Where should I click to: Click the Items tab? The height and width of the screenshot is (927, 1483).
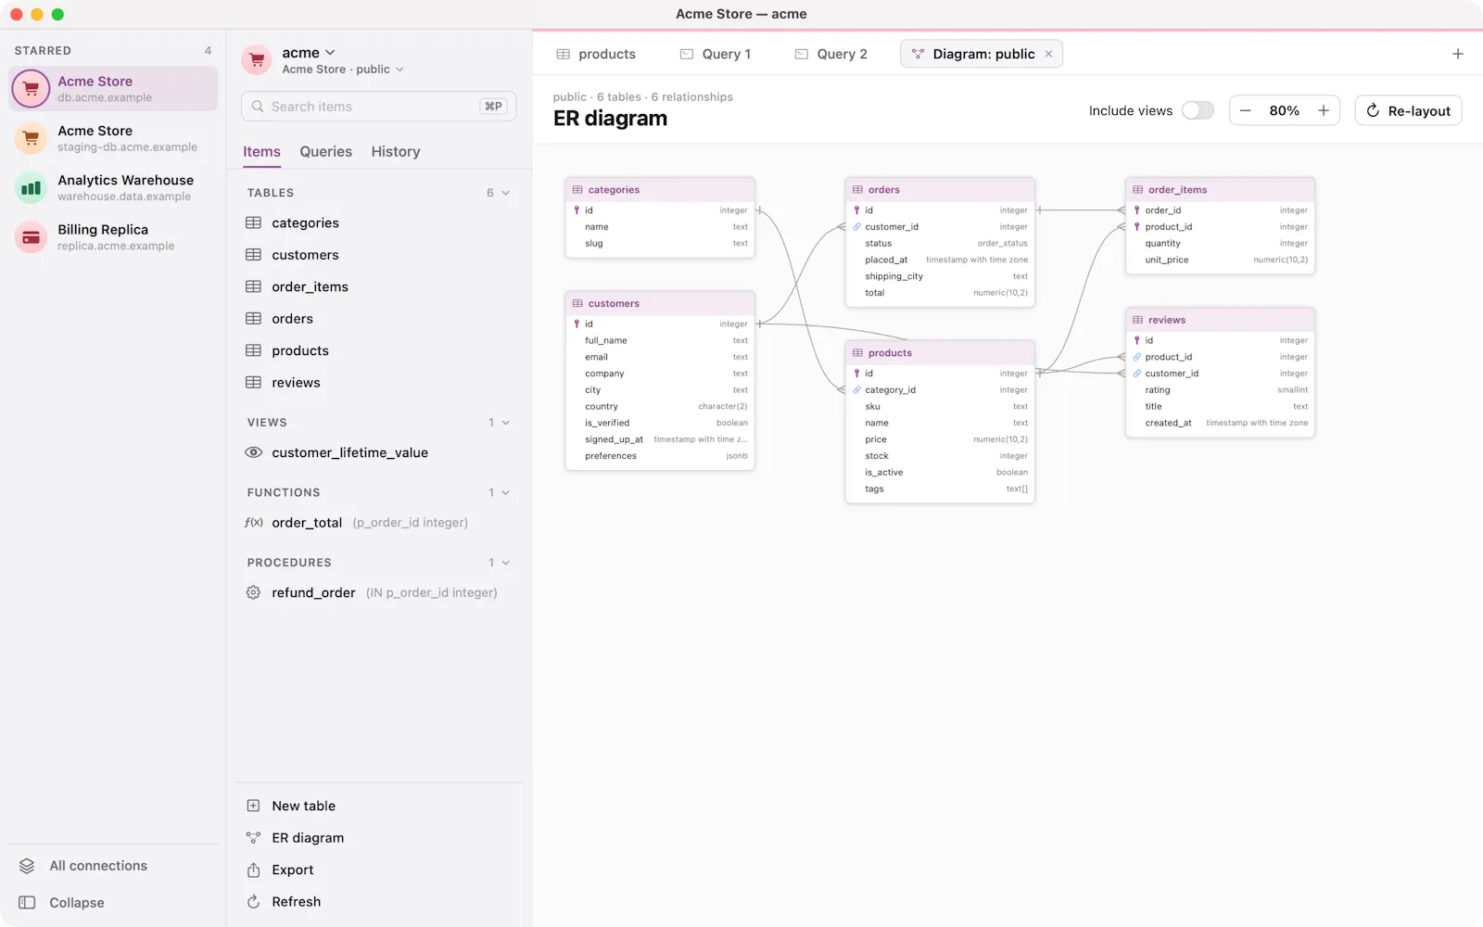(x=261, y=152)
